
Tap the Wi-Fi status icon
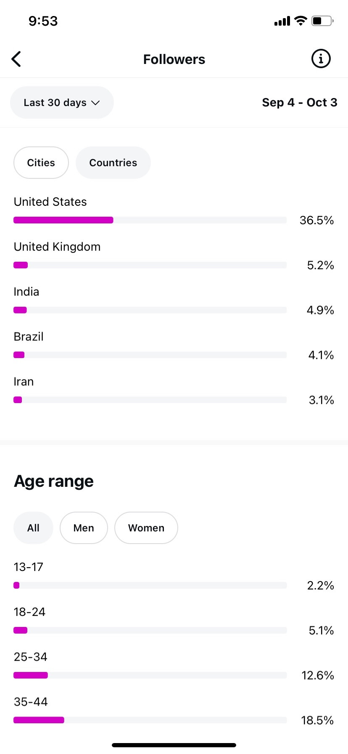(x=301, y=21)
